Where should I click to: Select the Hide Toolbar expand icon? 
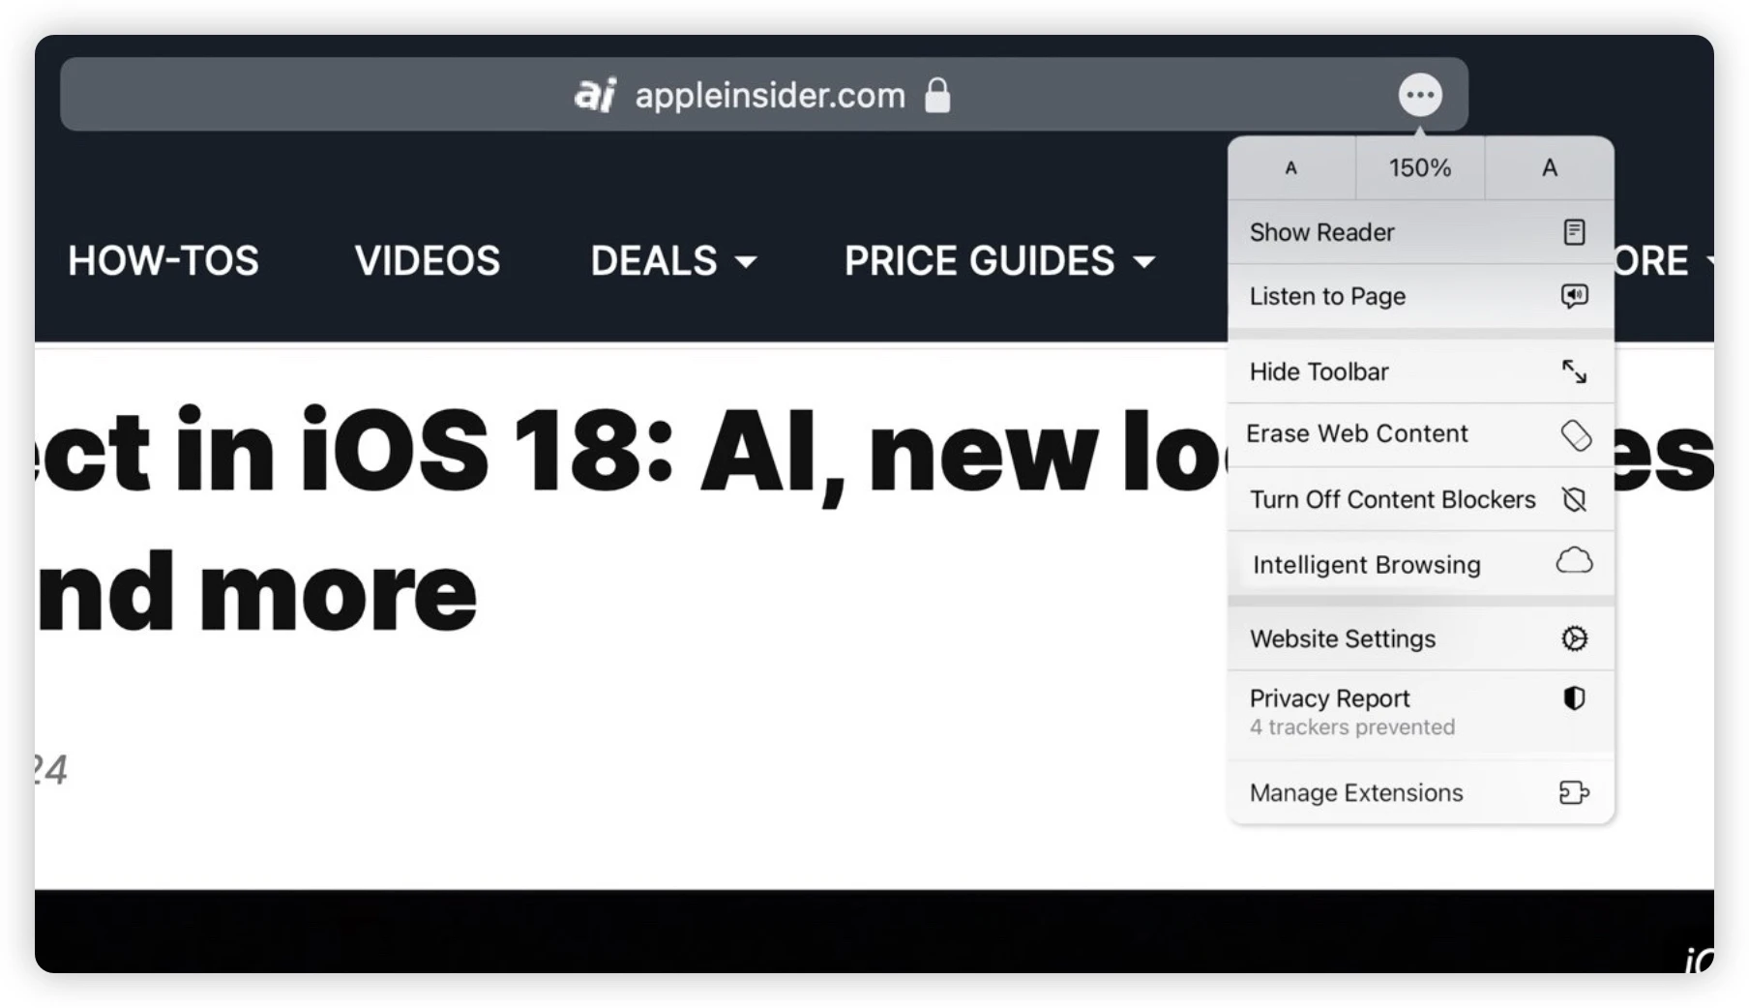pos(1575,371)
